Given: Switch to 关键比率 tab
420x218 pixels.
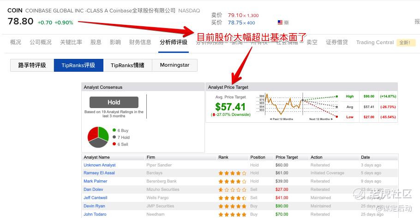Looking at the screenshot, I should click(x=71, y=42).
